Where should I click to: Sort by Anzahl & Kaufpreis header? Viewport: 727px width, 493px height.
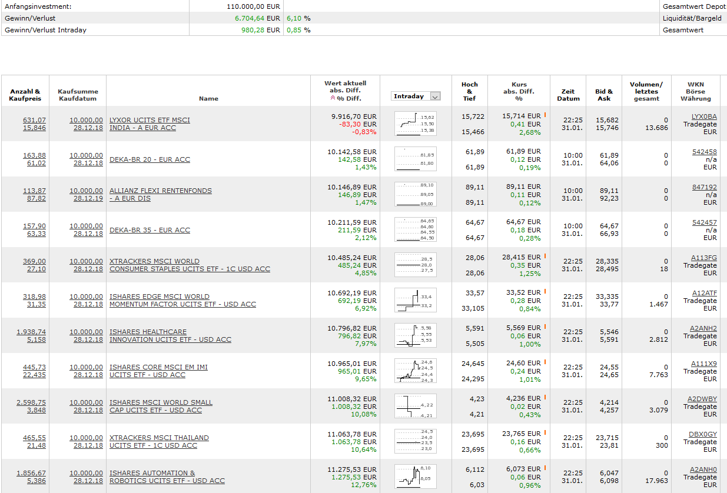pyautogui.click(x=25, y=95)
